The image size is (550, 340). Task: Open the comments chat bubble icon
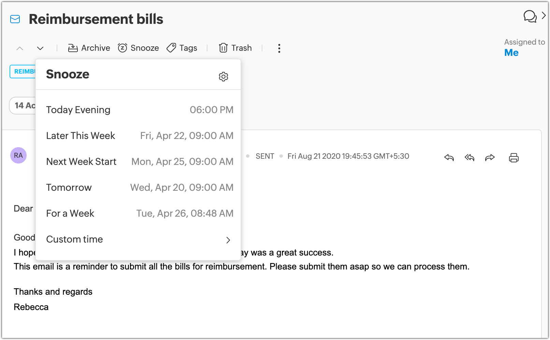(530, 16)
